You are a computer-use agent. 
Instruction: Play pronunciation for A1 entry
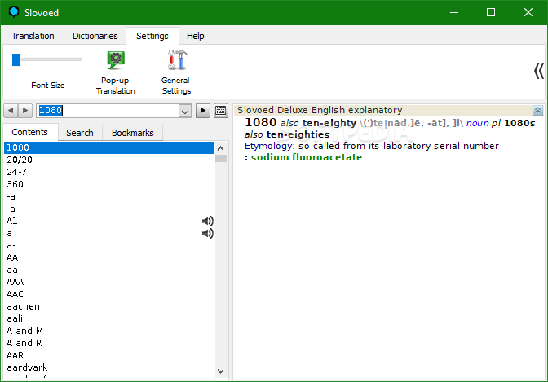[208, 221]
